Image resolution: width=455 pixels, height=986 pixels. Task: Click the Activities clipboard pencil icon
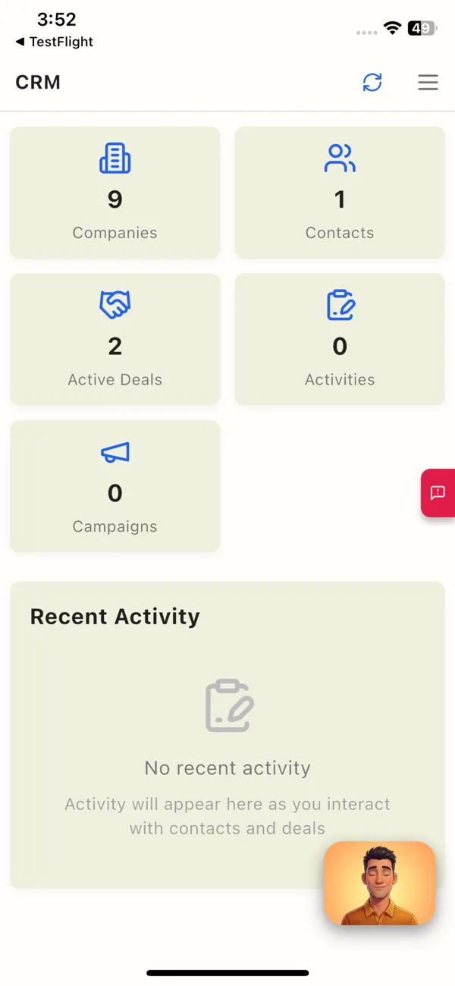click(x=340, y=305)
